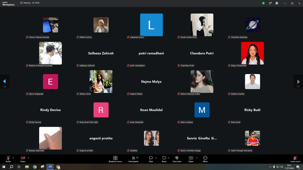Screen dimensions: 303x170
Task: Click the Chandara Putri participant name tile
Action: [x=202, y=53]
